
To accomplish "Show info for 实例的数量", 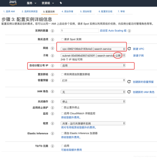I will [52, 31].
